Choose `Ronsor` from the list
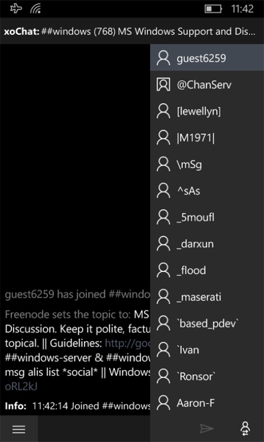Image resolution: width=264 pixels, height=442 pixels. [207, 376]
